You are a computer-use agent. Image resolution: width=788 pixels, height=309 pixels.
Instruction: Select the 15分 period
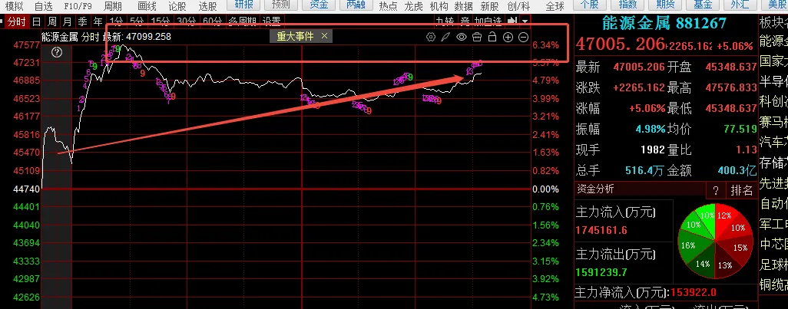pyautogui.click(x=161, y=21)
